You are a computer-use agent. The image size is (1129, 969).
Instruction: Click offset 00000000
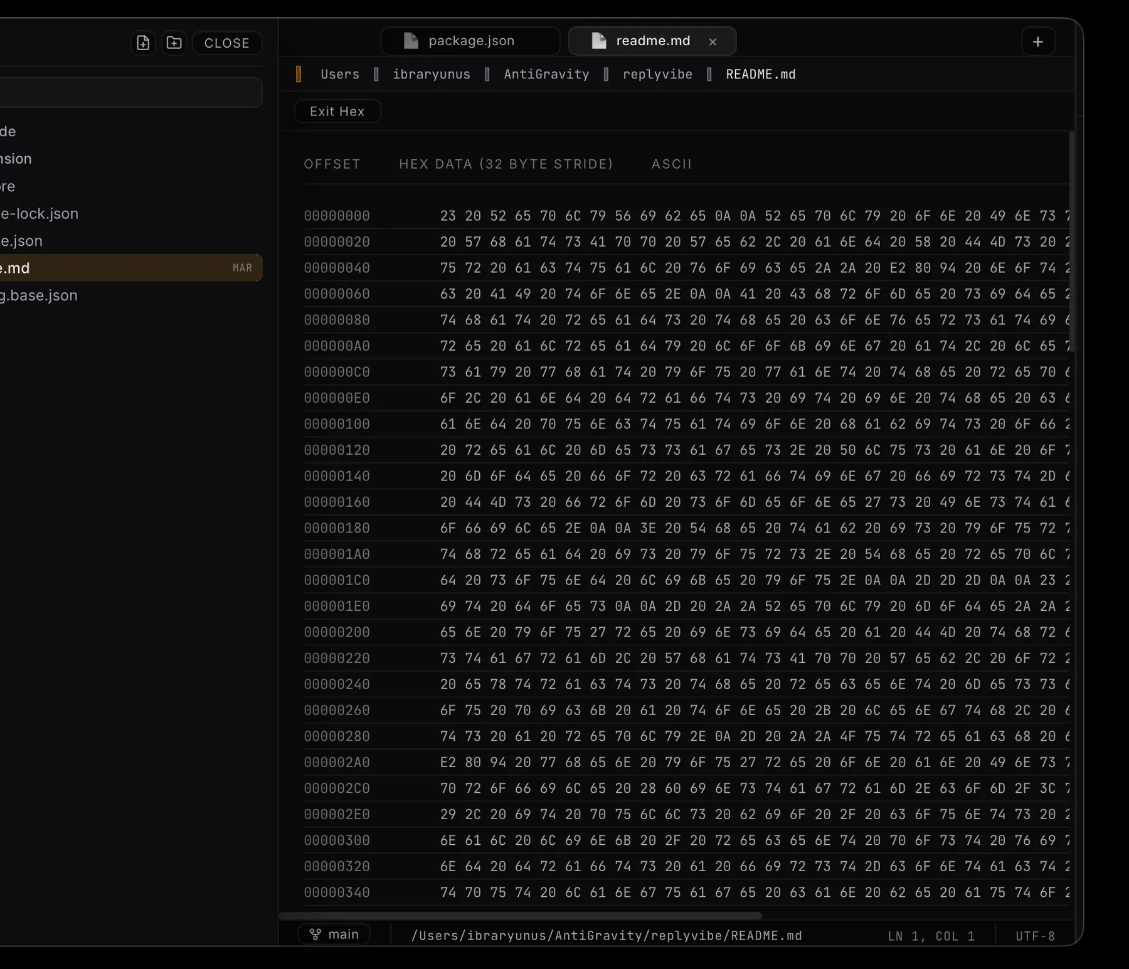pos(337,216)
